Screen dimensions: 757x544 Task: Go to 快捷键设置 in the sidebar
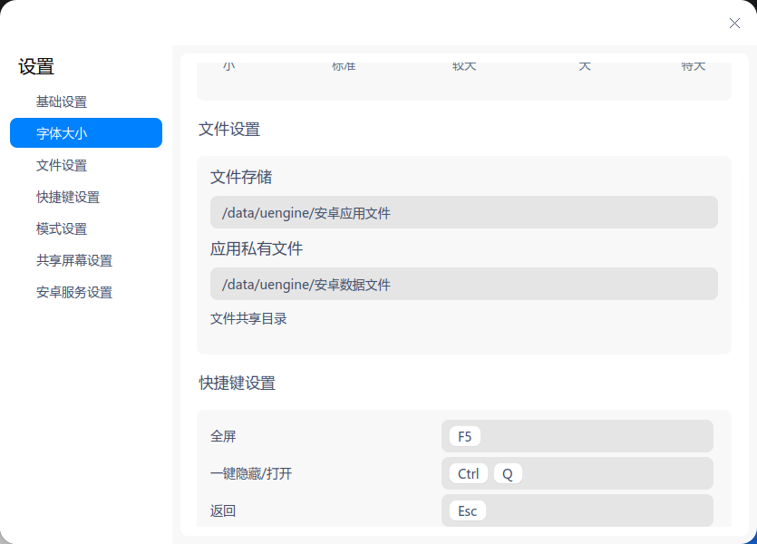(70, 197)
